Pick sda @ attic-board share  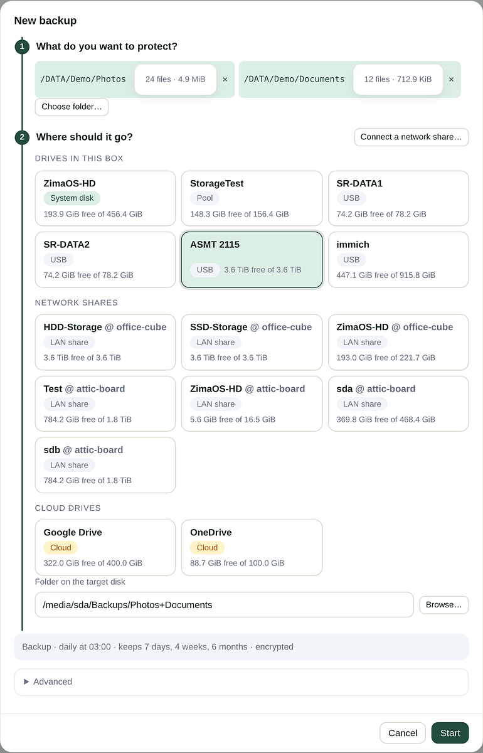398,403
